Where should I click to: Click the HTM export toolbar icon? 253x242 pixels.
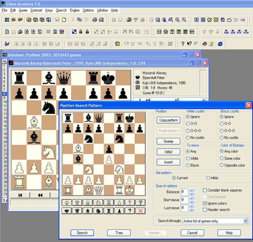point(246,32)
